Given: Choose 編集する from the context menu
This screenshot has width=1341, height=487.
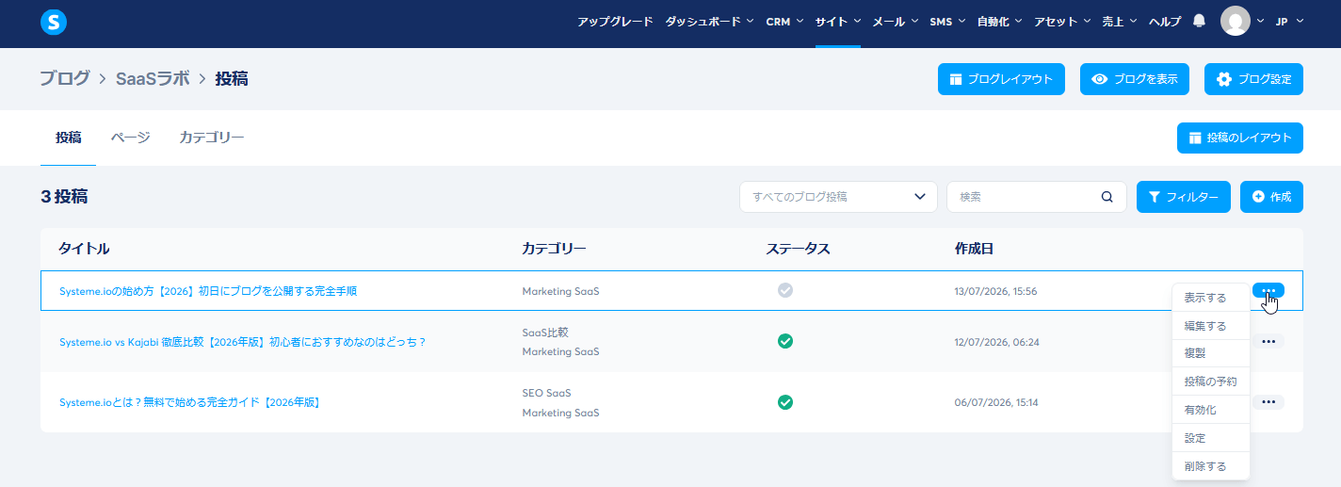Looking at the screenshot, I should 1211,326.
